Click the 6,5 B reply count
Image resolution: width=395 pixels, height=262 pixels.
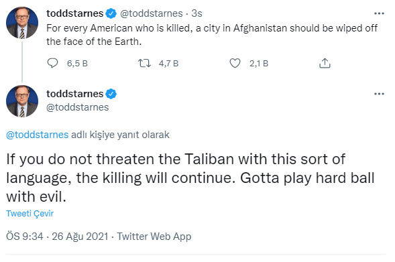77,64
